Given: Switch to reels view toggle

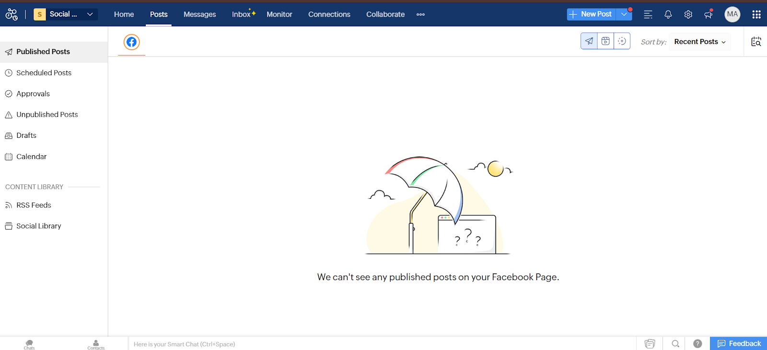Looking at the screenshot, I should pos(605,41).
